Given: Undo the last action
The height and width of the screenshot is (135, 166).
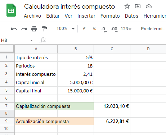Looking at the screenshot, I should pyautogui.click(x=14, y=29).
